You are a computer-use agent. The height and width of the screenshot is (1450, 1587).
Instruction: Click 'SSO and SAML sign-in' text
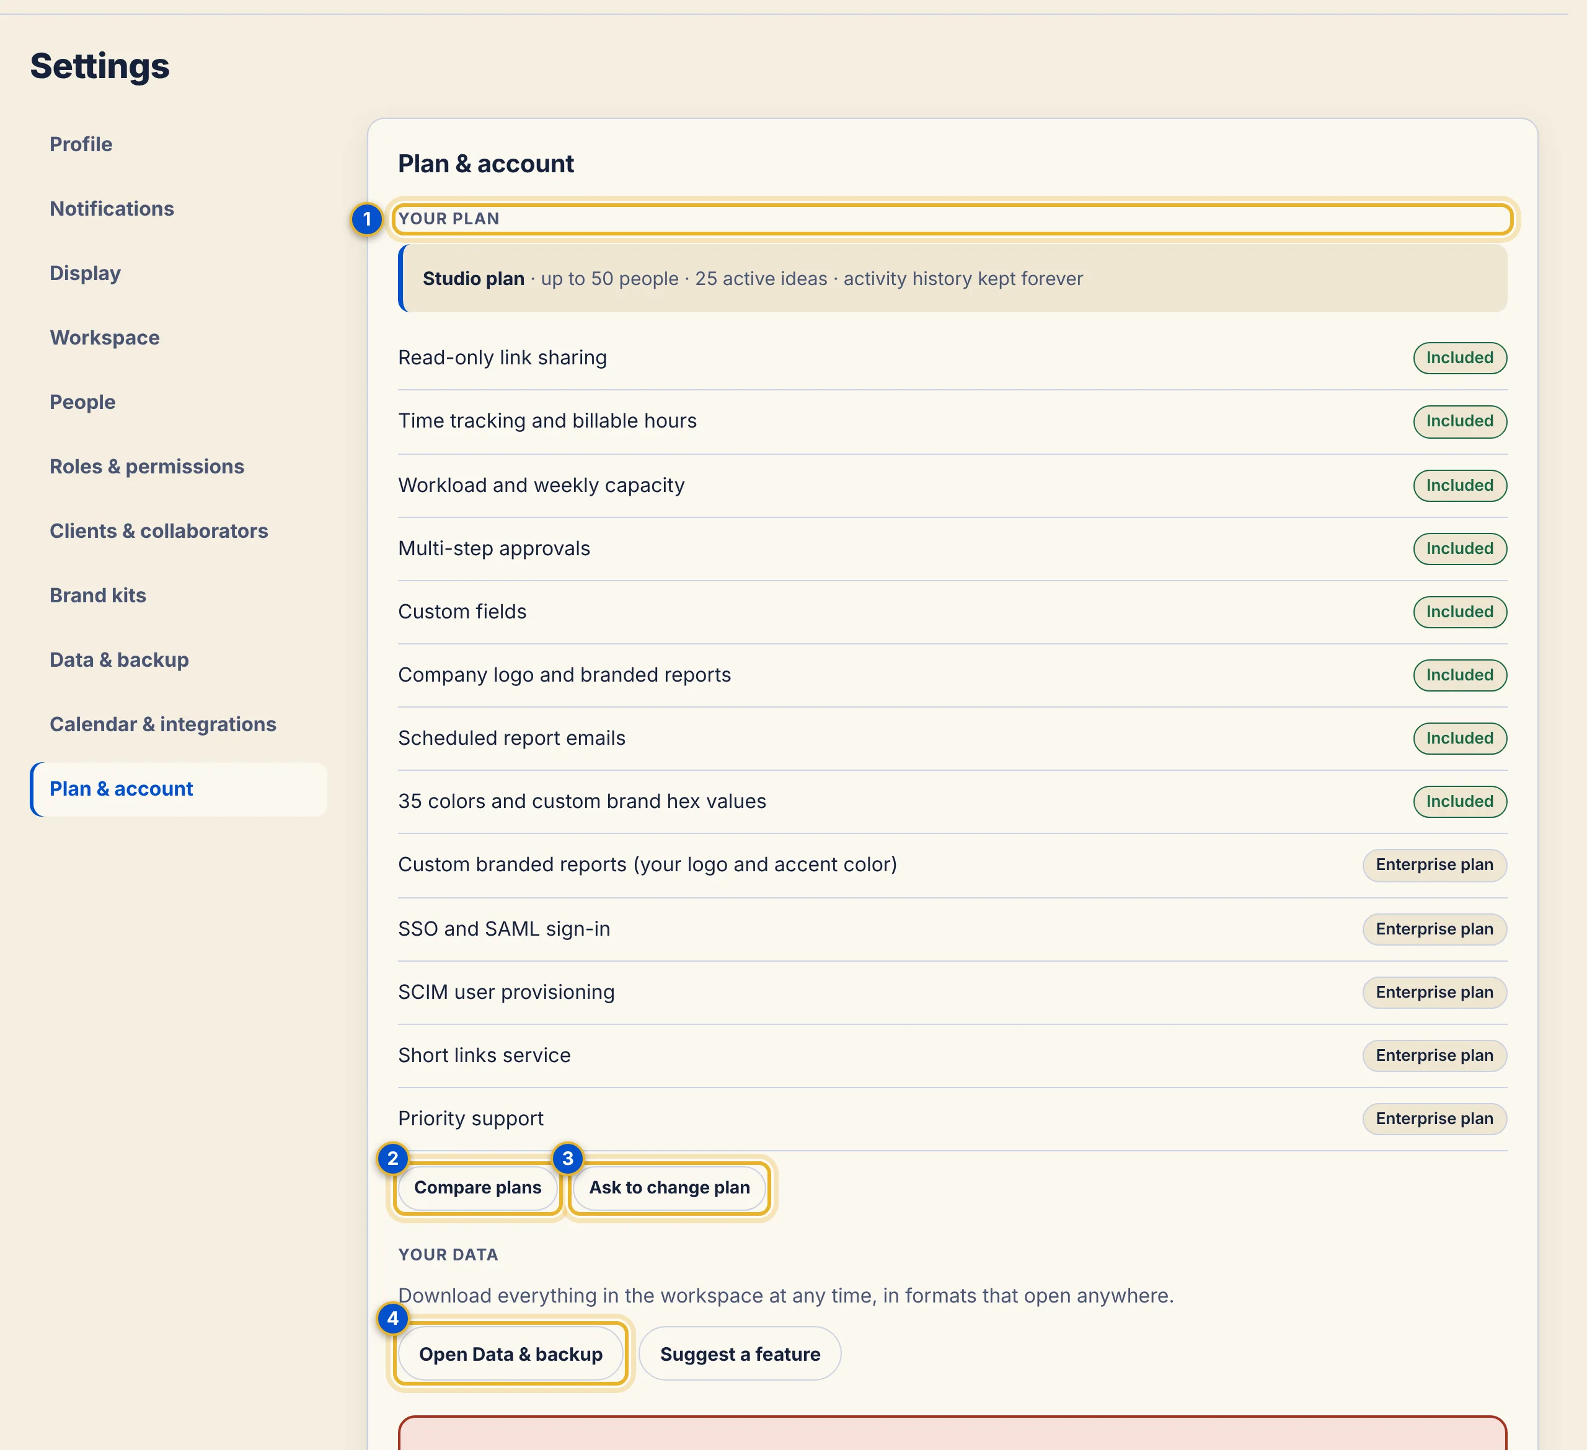pos(504,929)
